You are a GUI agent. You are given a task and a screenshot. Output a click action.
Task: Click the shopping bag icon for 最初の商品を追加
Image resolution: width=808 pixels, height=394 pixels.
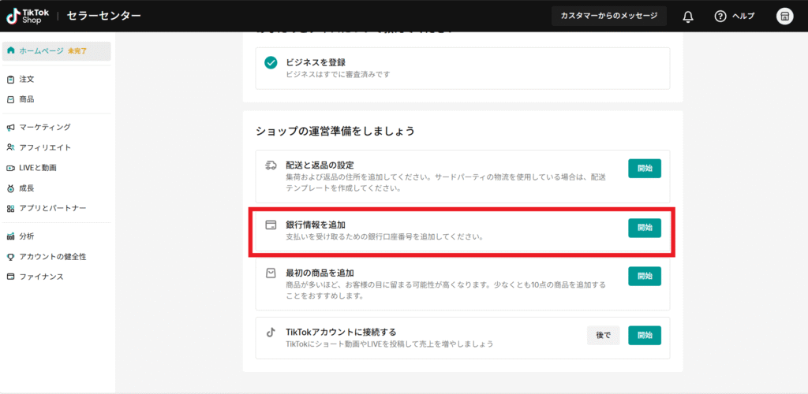(271, 273)
